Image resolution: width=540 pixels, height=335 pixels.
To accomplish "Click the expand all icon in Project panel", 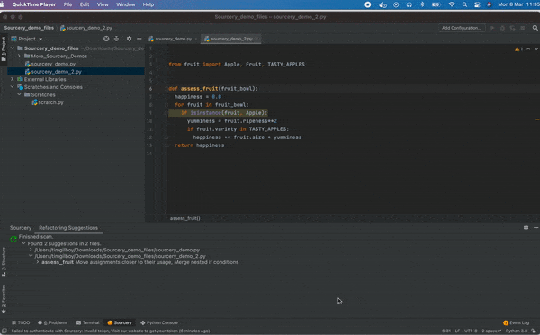I will [116, 39].
